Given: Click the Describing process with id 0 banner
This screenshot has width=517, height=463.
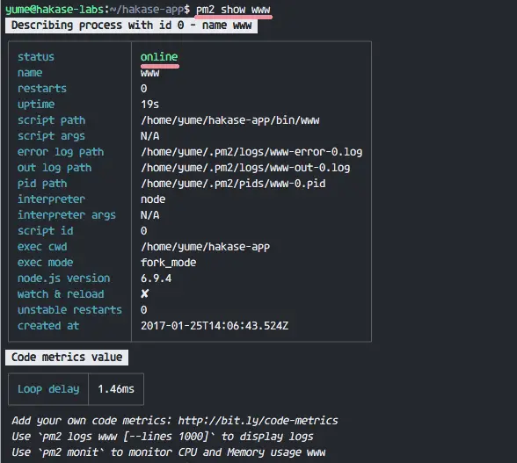Looking at the screenshot, I should 131,25.
